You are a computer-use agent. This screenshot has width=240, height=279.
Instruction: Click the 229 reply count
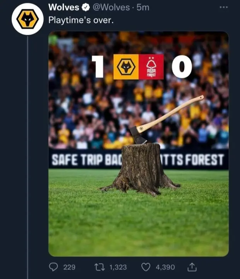coord(69,267)
